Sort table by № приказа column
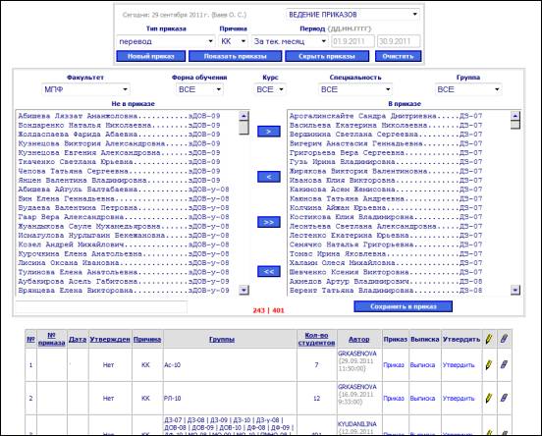The image size is (542, 436). [x=51, y=339]
